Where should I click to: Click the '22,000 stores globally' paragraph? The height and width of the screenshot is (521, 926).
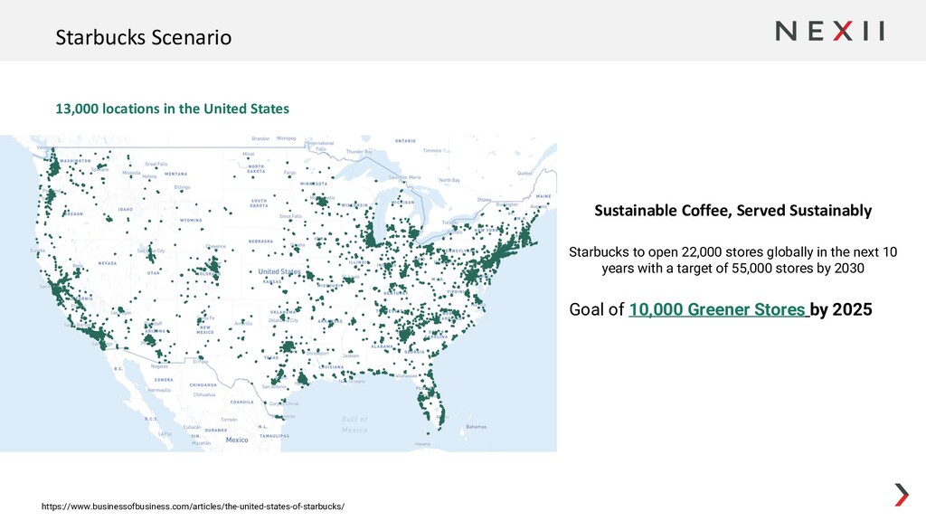pyautogui.click(x=732, y=260)
